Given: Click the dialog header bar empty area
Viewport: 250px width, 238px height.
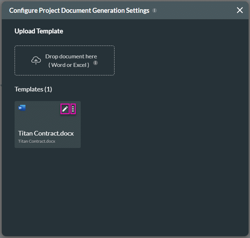Looking at the screenshot, I should (x=196, y=11).
